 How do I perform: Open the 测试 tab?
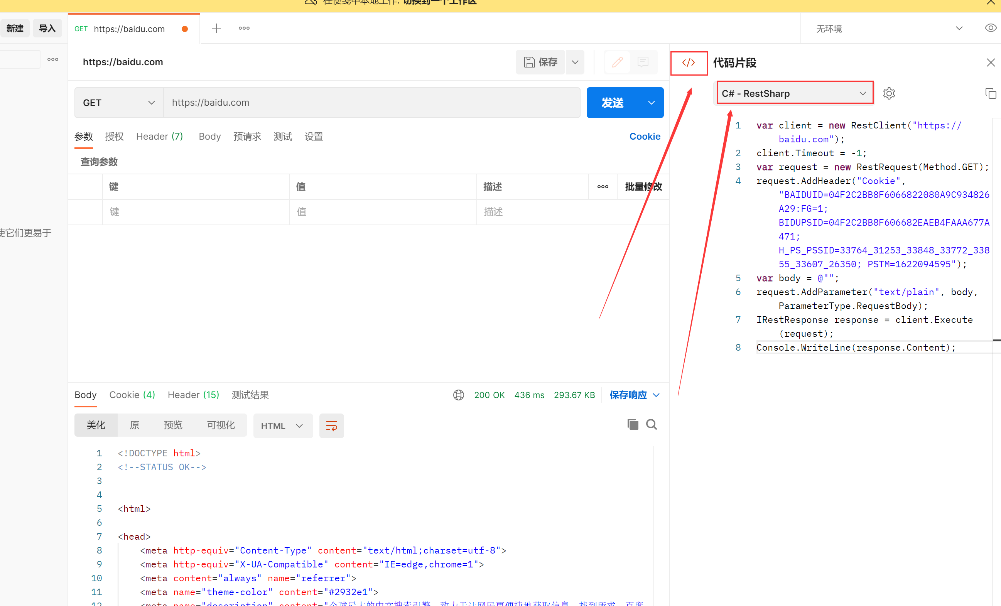pyautogui.click(x=283, y=137)
